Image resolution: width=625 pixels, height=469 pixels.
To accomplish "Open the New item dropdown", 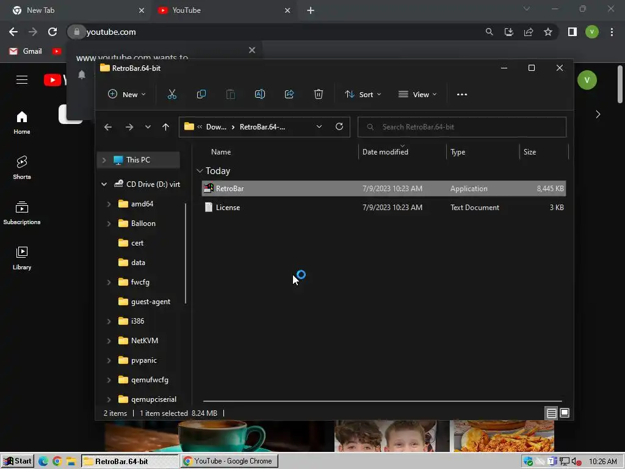I will click(127, 95).
